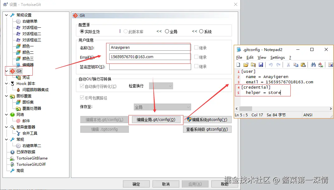Collapse the 常规 tree node
Image resolution: width=334 pixels, height=190 pixels.
point(7,140)
